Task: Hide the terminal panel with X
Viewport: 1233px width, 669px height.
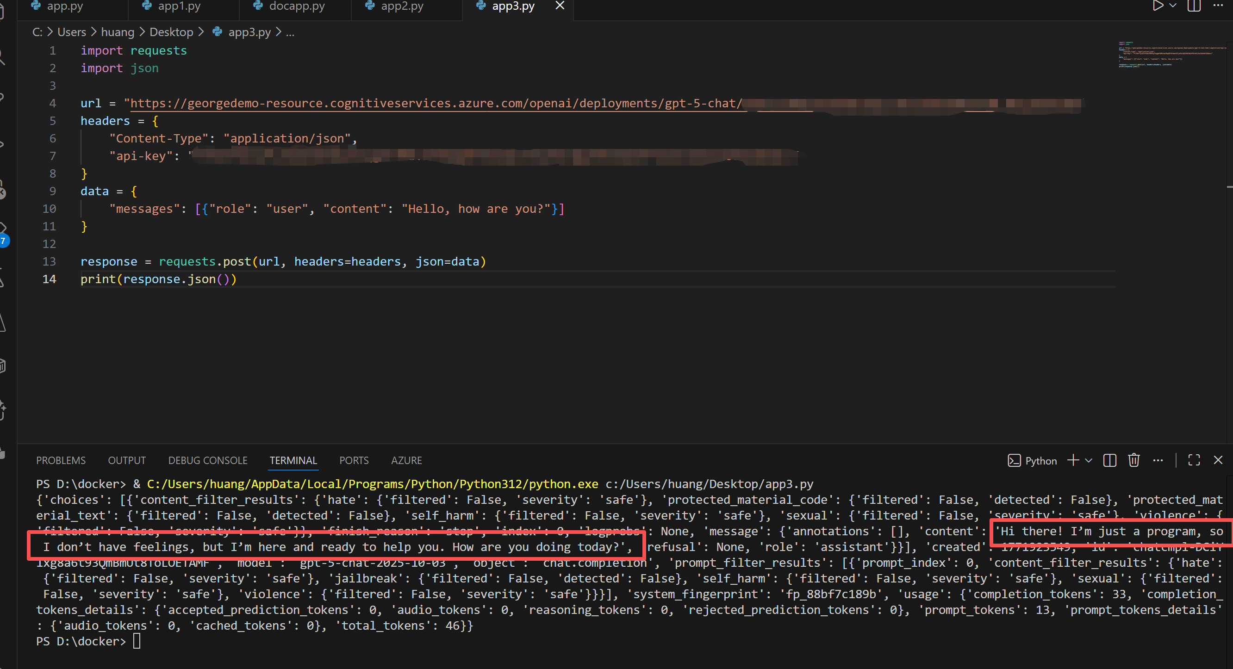Action: 1218,460
